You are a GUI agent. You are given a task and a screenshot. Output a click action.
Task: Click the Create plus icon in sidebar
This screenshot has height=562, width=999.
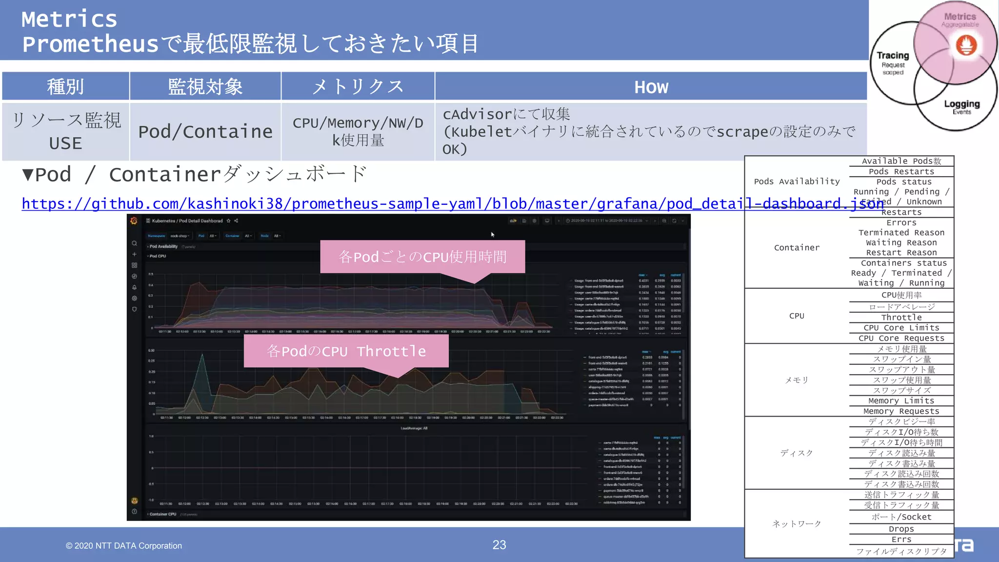[x=134, y=254]
